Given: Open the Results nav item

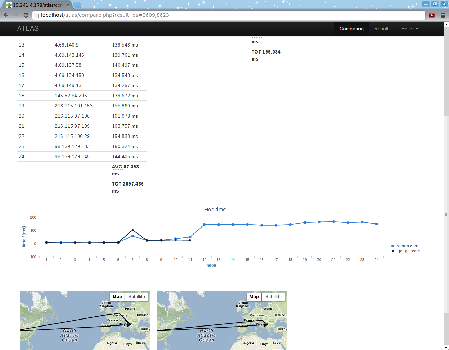Looking at the screenshot, I should tap(382, 29).
